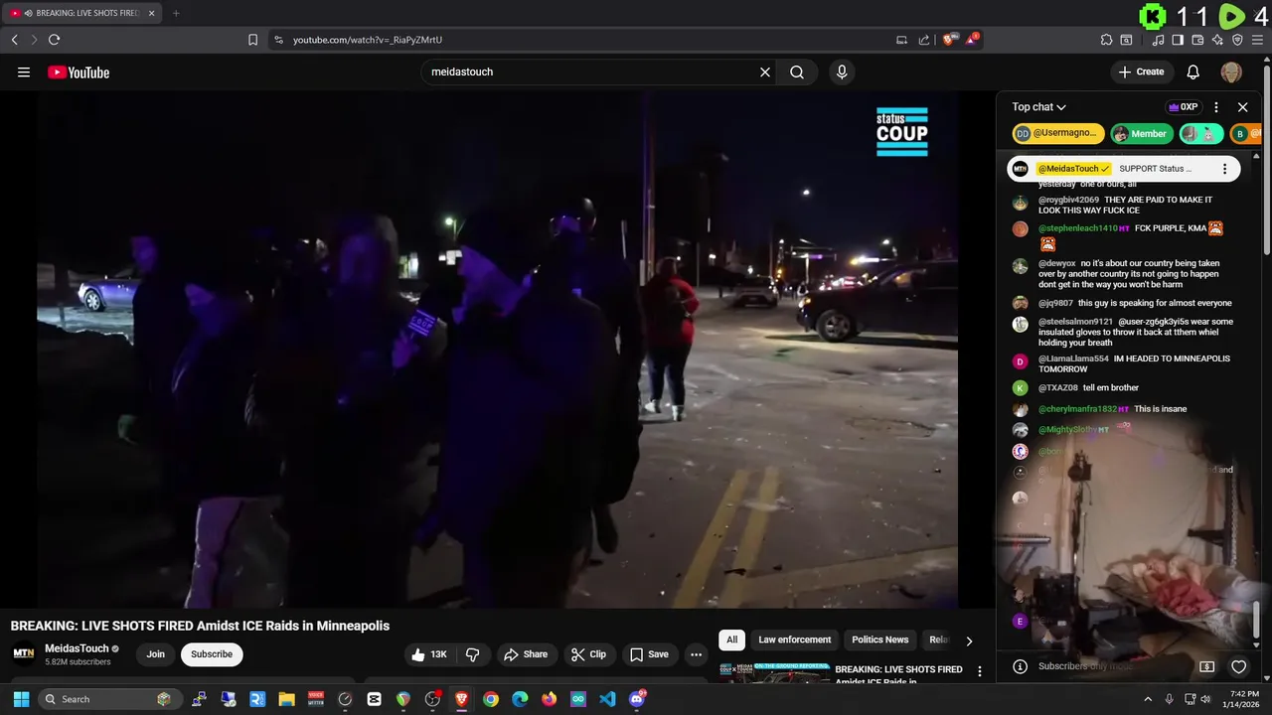This screenshot has width=1272, height=715.
Task: Open File Explorer from the taskbar
Action: pyautogui.click(x=286, y=699)
